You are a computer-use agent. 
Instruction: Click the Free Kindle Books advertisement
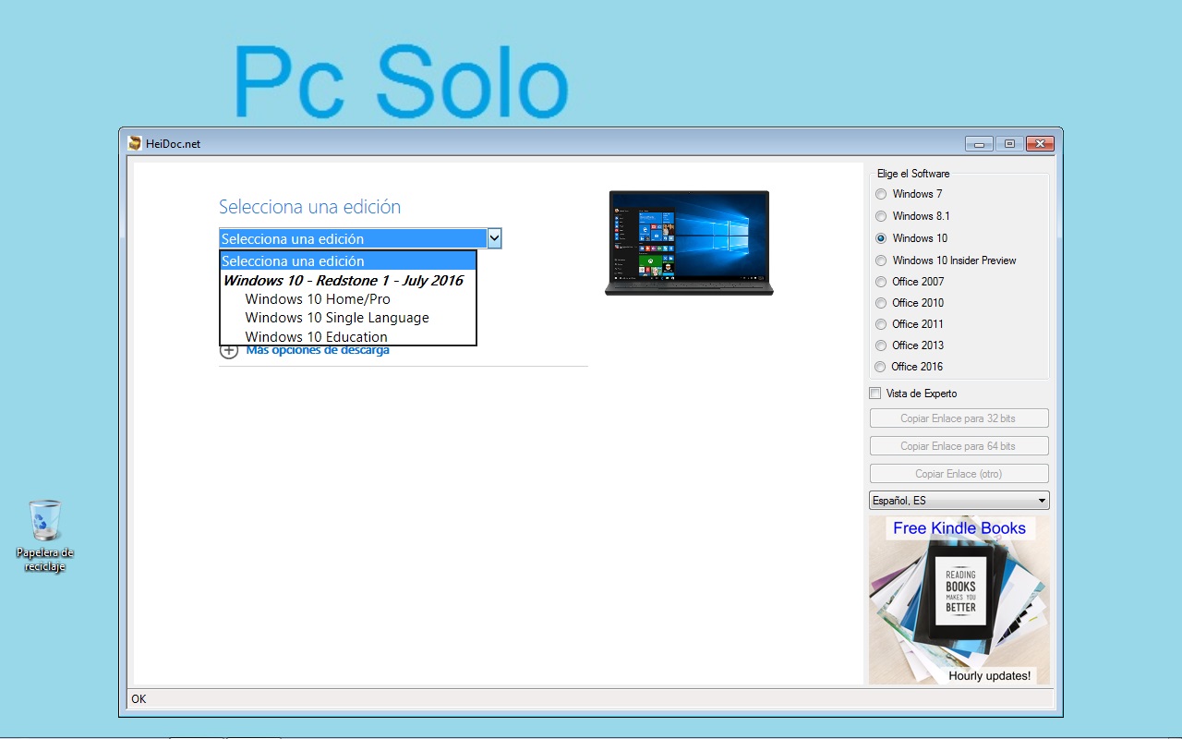point(958,600)
